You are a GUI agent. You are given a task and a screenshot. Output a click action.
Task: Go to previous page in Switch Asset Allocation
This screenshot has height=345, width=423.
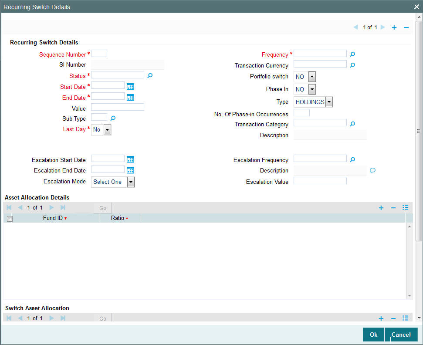pyautogui.click(x=20, y=318)
